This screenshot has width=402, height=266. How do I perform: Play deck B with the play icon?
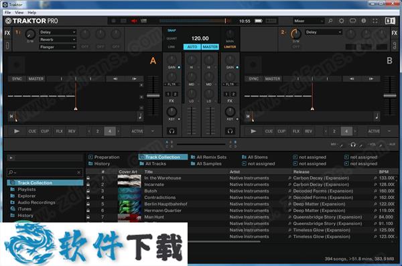pyautogui.click(x=253, y=131)
